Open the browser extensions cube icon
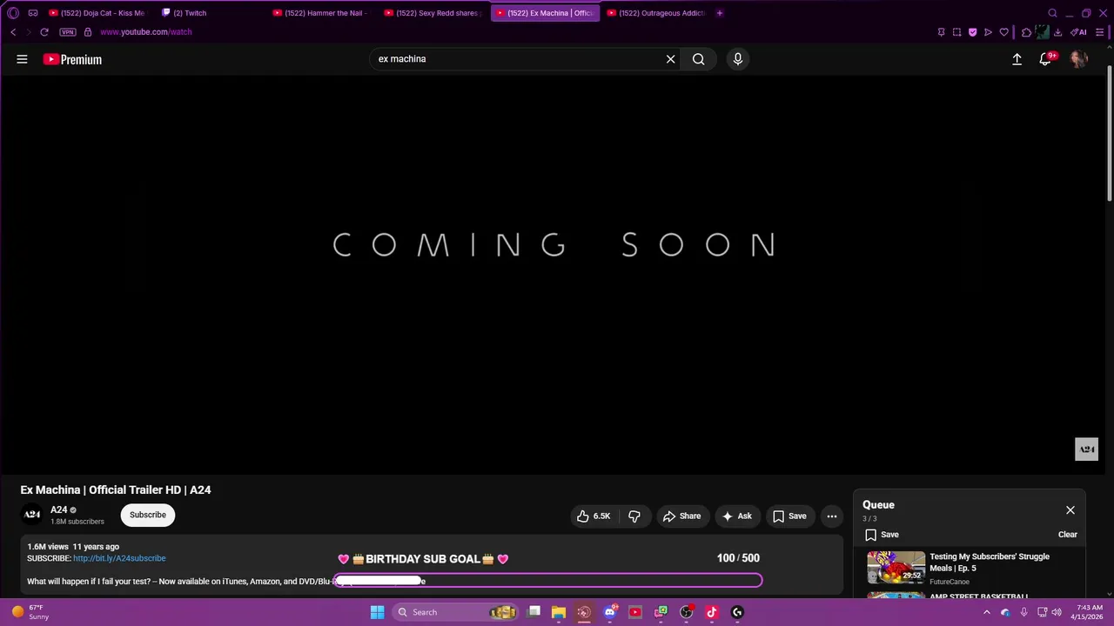1114x626 pixels. [1026, 32]
